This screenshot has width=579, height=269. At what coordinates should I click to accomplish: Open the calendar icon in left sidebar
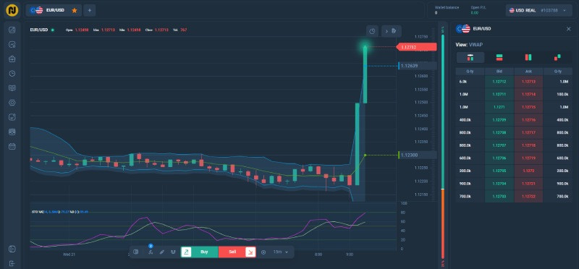point(12,147)
